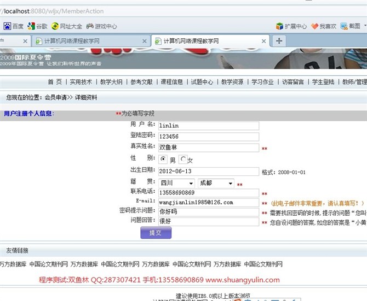Select the 女 gender radio button

pyautogui.click(x=183, y=160)
